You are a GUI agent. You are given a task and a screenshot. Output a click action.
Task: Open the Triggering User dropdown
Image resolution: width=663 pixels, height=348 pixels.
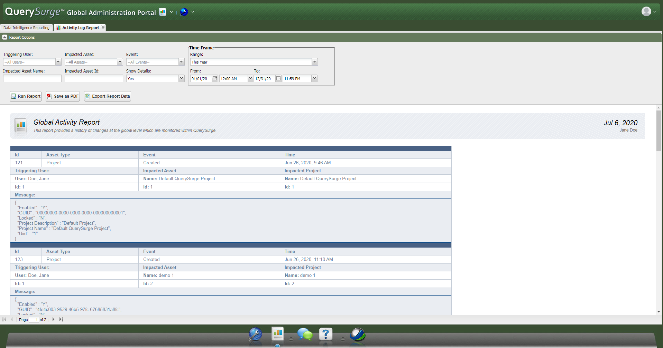pyautogui.click(x=58, y=62)
